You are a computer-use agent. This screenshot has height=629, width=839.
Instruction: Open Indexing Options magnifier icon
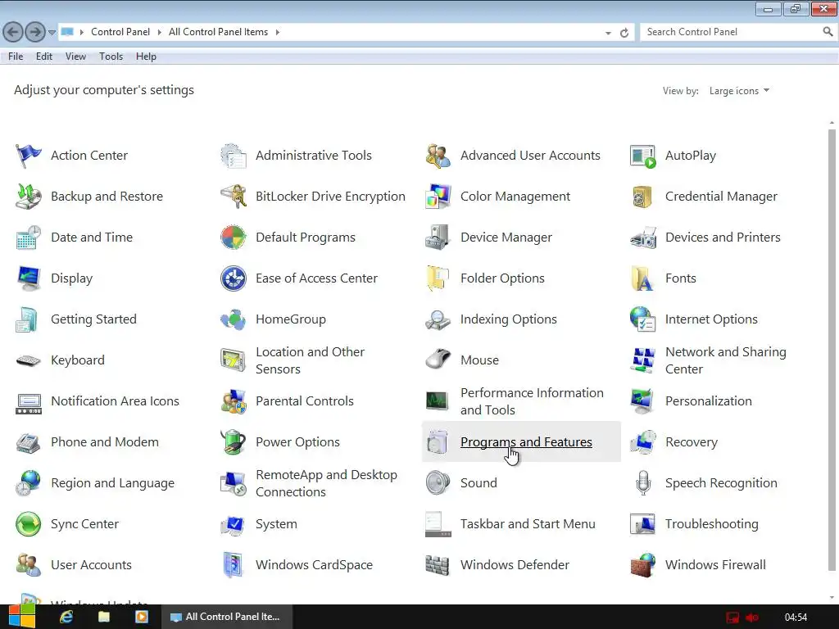[438, 319]
